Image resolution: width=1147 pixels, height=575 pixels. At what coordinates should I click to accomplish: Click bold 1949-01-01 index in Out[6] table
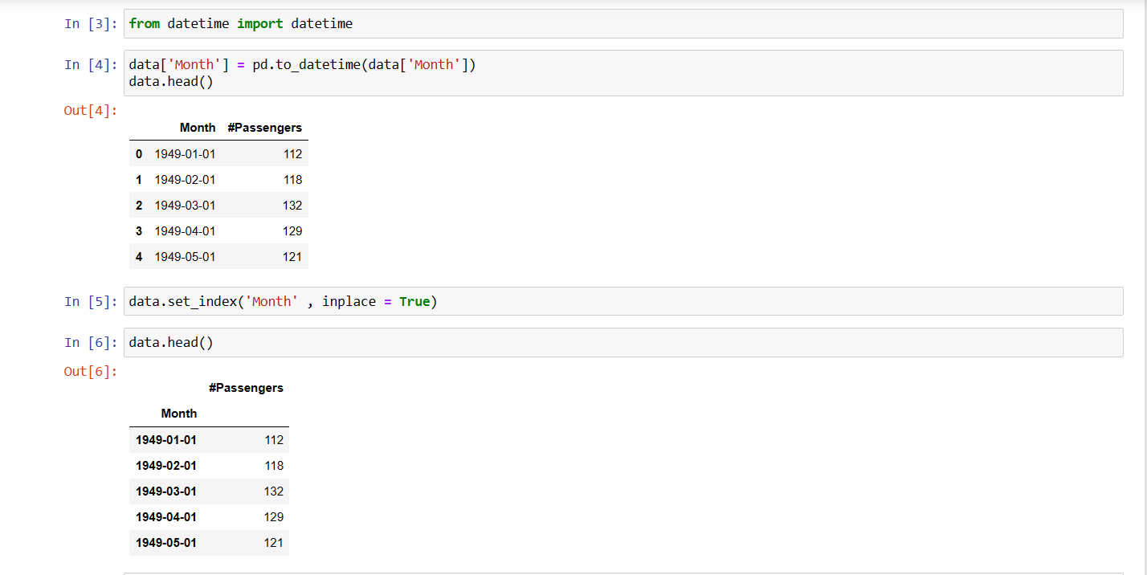tap(166, 440)
